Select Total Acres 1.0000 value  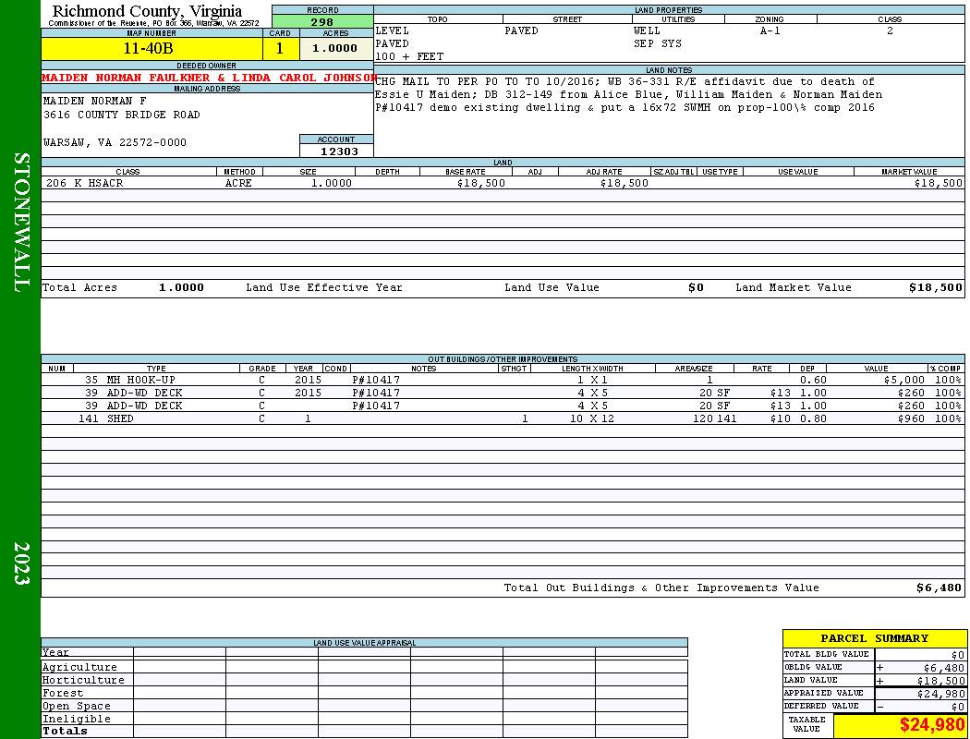(x=181, y=287)
